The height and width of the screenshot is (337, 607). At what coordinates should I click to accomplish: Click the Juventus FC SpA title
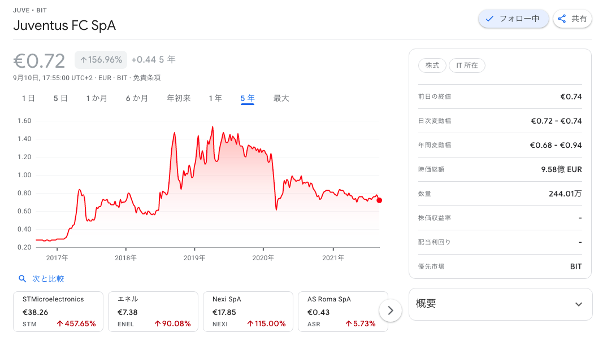(64, 25)
